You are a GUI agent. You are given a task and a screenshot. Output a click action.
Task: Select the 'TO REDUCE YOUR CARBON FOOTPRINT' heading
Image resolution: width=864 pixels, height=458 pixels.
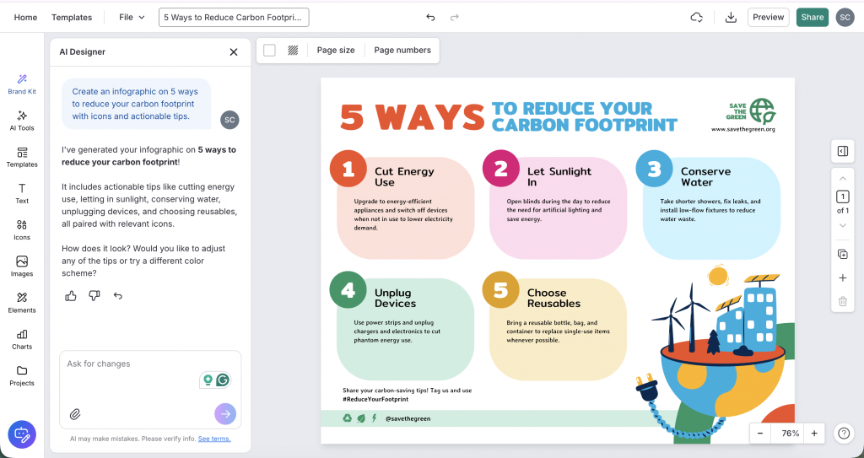coord(584,116)
